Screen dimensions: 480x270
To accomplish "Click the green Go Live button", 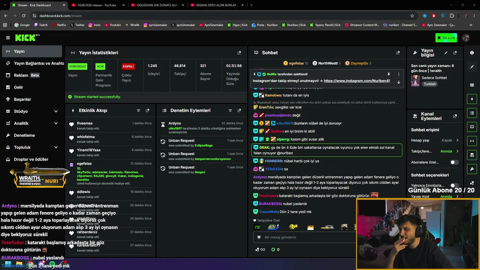I will (x=446, y=37).
